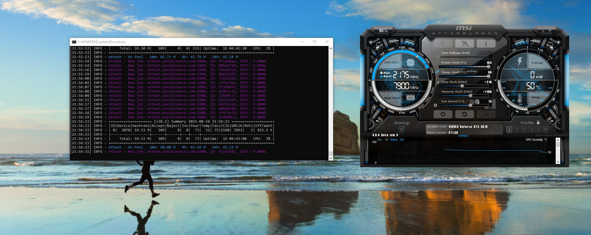Adjust the Core Voltage slider handle

pyautogui.click(x=439, y=57)
